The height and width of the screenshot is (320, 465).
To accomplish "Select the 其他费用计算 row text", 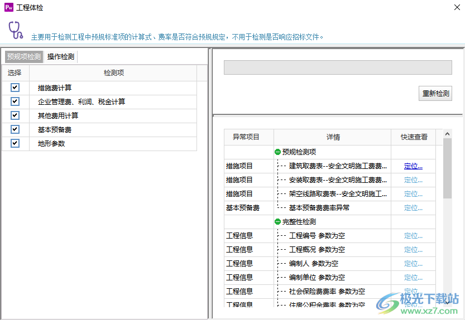I will click(x=58, y=115).
